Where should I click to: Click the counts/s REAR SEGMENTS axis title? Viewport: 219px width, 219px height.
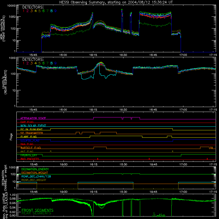point(4,82)
